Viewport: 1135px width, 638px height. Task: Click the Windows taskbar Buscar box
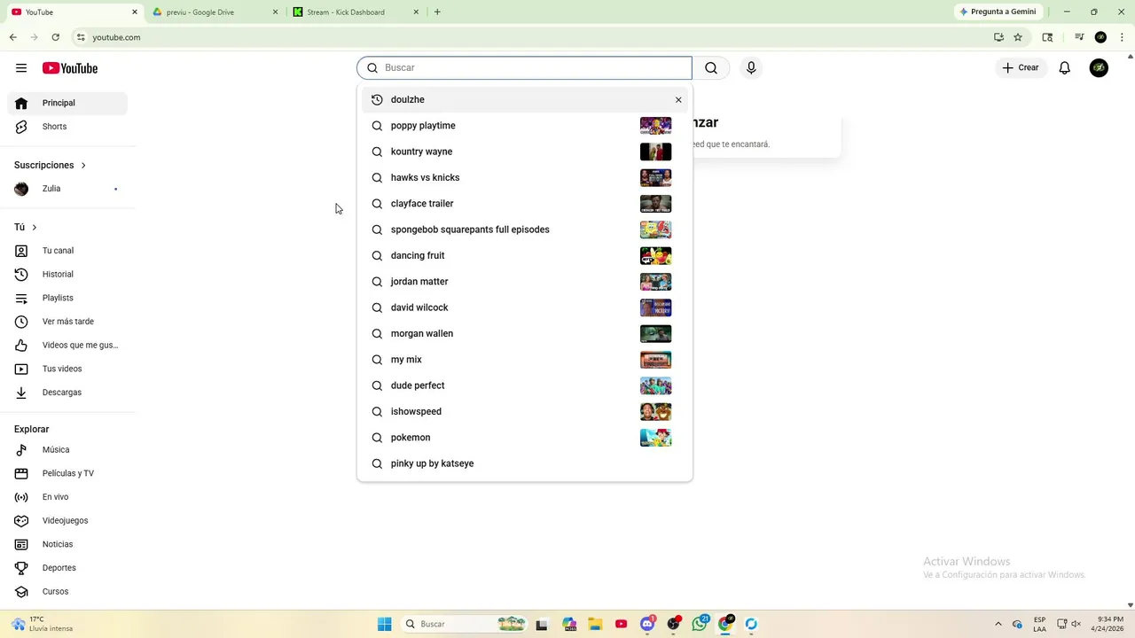[x=464, y=624]
